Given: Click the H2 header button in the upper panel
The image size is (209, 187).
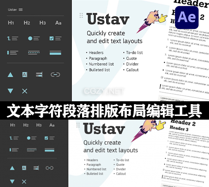Looking at the screenshot, I should (27, 23).
